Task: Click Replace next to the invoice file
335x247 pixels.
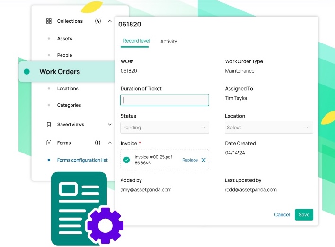Action: click(x=190, y=160)
